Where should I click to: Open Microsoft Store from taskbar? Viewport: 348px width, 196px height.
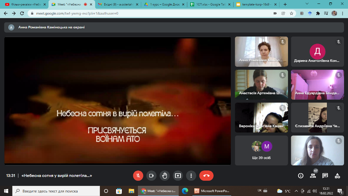(x=119, y=191)
